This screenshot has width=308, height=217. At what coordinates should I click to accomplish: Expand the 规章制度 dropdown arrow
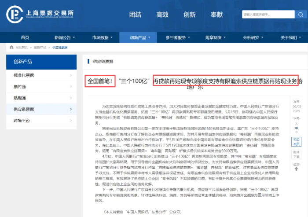coord(224,37)
